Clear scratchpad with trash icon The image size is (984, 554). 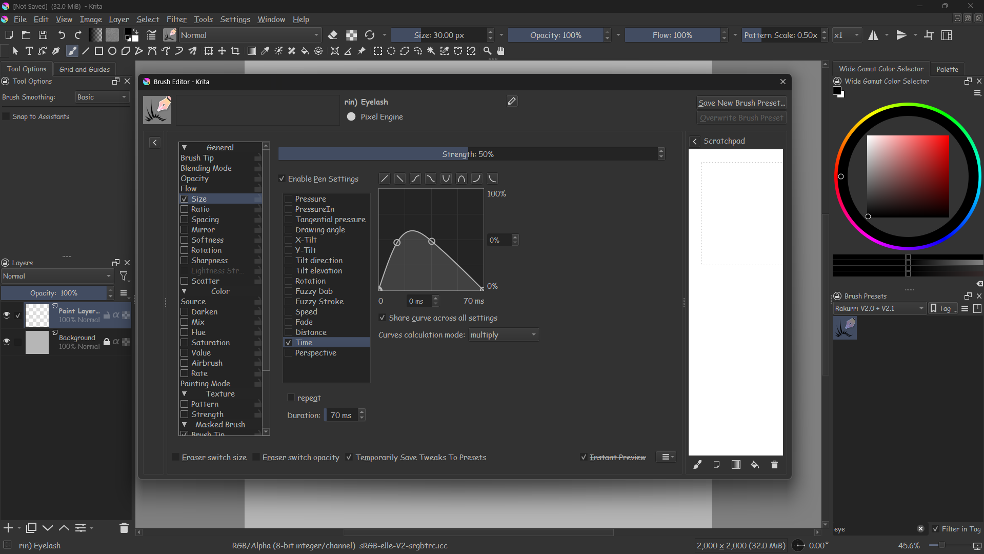(774, 465)
